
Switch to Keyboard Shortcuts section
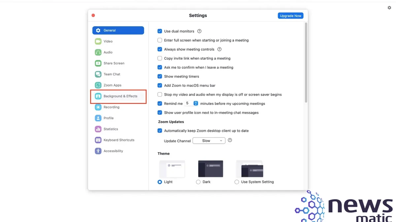point(118,140)
